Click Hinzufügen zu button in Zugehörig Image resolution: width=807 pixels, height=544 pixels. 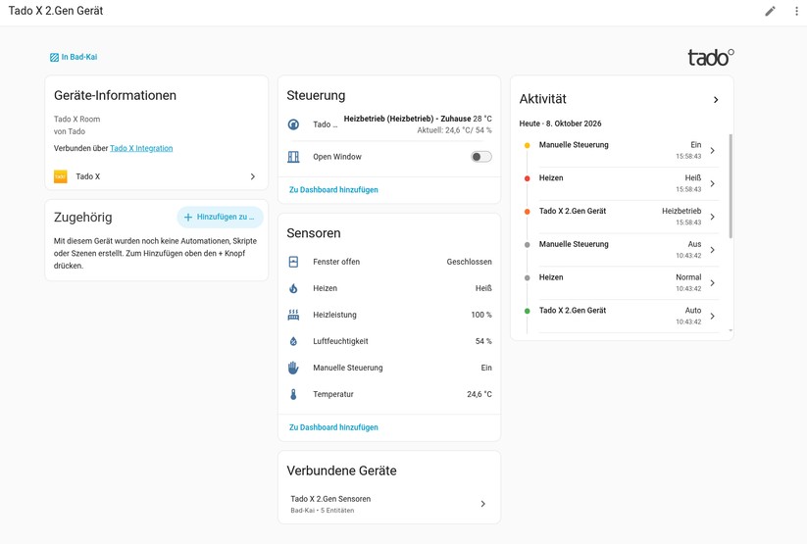(x=221, y=218)
